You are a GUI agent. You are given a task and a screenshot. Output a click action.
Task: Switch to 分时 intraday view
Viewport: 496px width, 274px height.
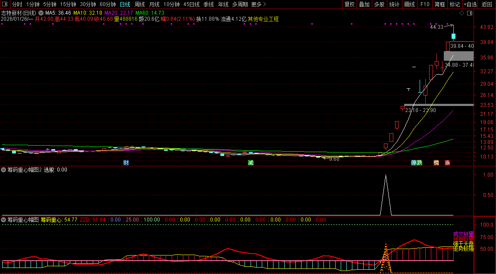click(17, 4)
